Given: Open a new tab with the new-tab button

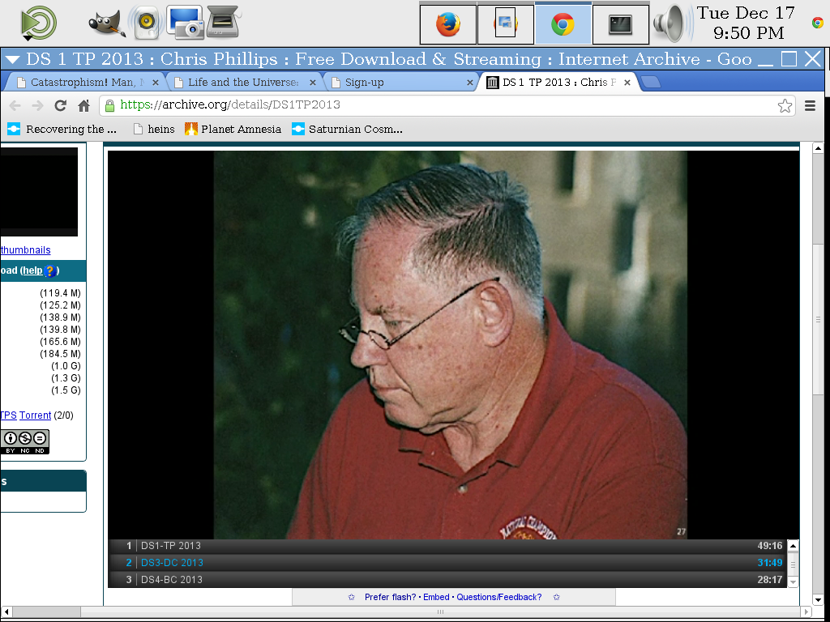Looking at the screenshot, I should 651,82.
